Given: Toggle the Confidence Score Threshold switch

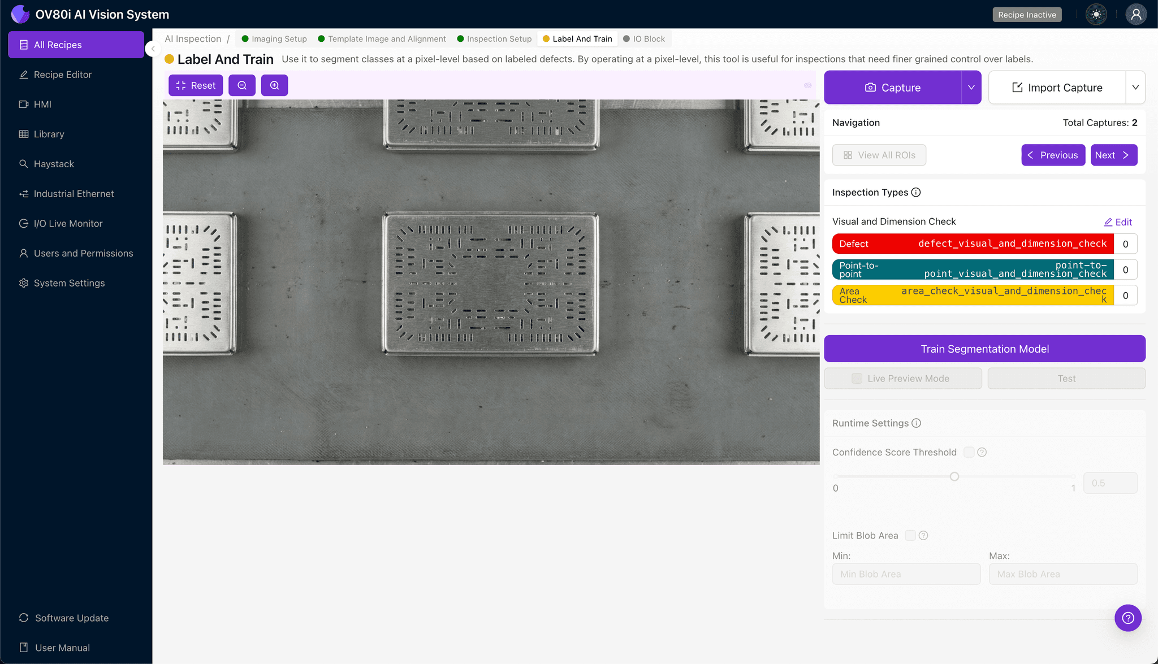Looking at the screenshot, I should [967, 452].
